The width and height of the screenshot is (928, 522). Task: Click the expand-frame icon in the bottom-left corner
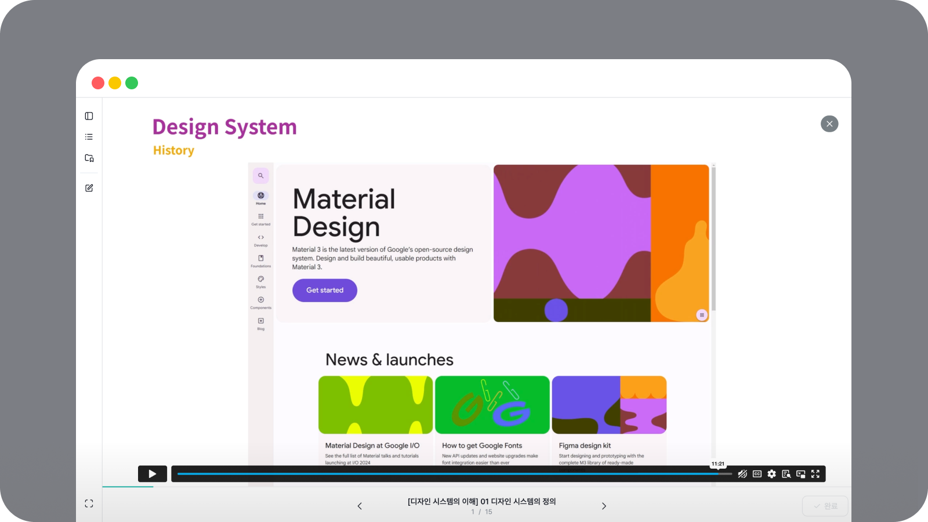pyautogui.click(x=89, y=503)
